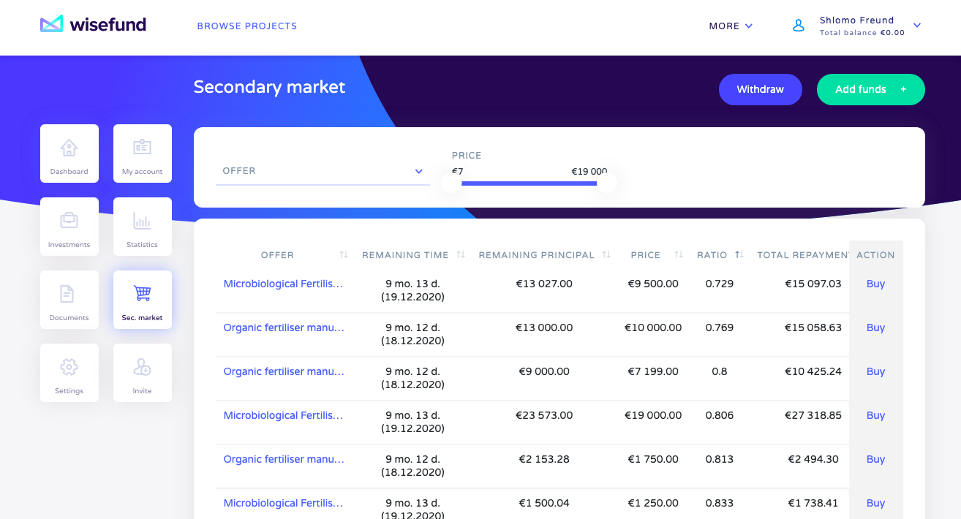Open the Invite tile
The width and height of the screenshot is (961, 519).
(x=143, y=373)
